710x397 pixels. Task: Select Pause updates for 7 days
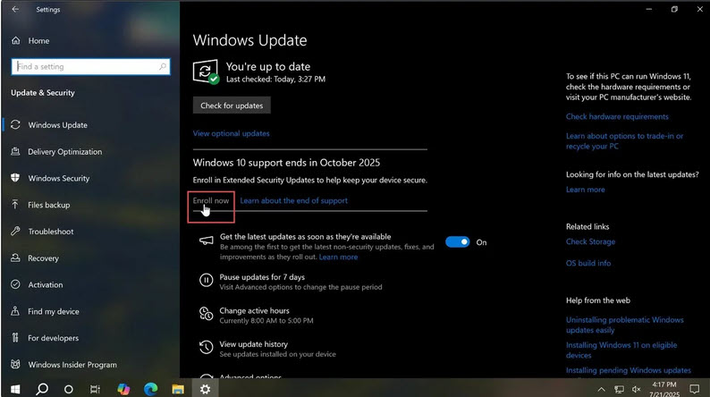pyautogui.click(x=262, y=277)
